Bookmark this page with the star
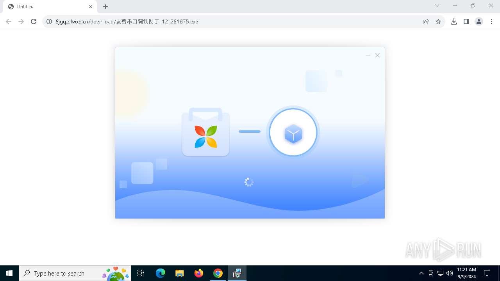This screenshot has width=500, height=281. point(438,21)
